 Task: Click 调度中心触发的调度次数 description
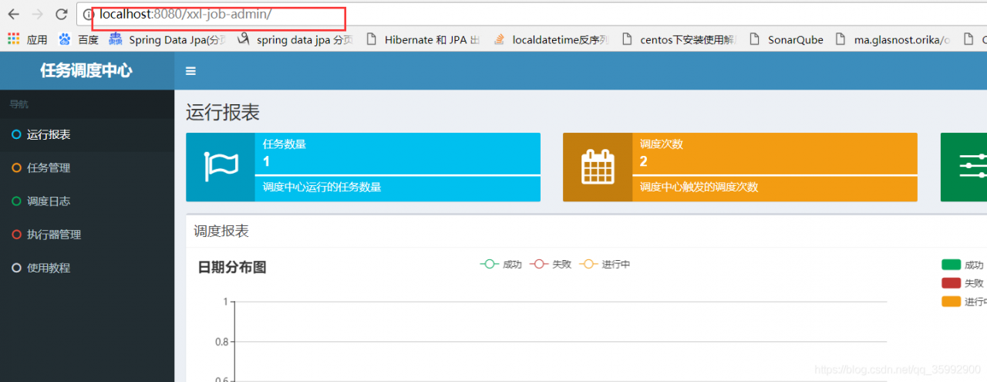(699, 187)
